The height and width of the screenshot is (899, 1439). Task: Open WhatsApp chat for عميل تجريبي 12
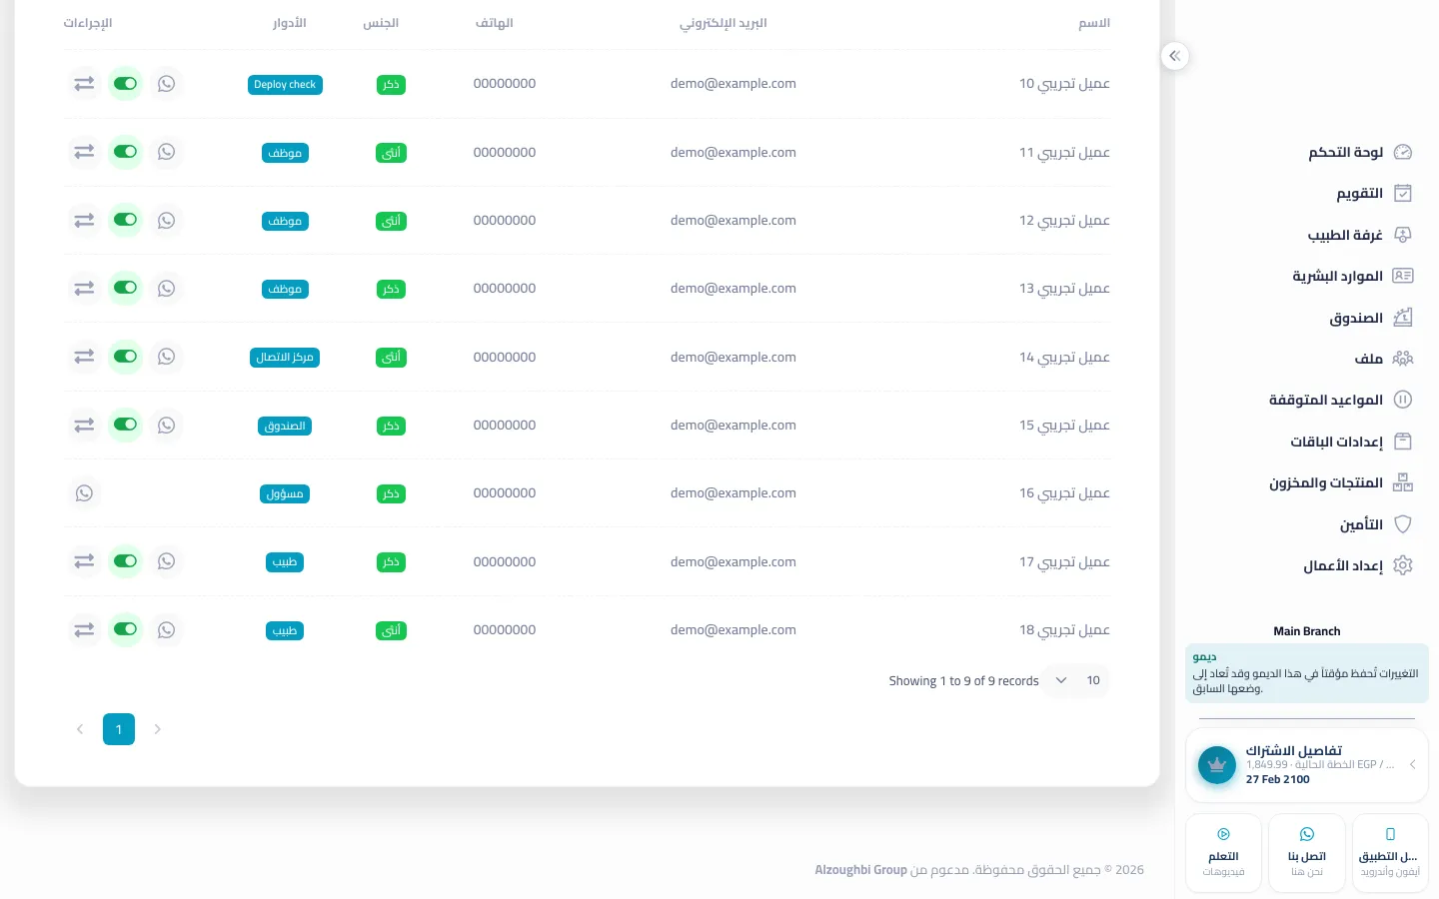(167, 220)
